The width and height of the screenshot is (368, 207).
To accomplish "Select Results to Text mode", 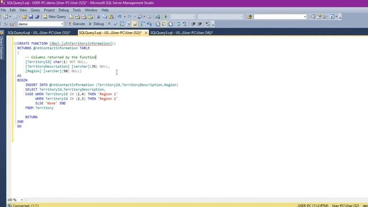I will [x=158, y=24].
